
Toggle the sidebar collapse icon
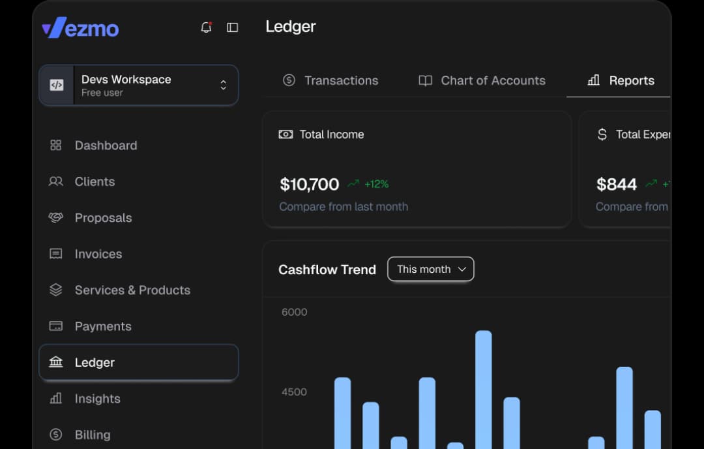232,27
